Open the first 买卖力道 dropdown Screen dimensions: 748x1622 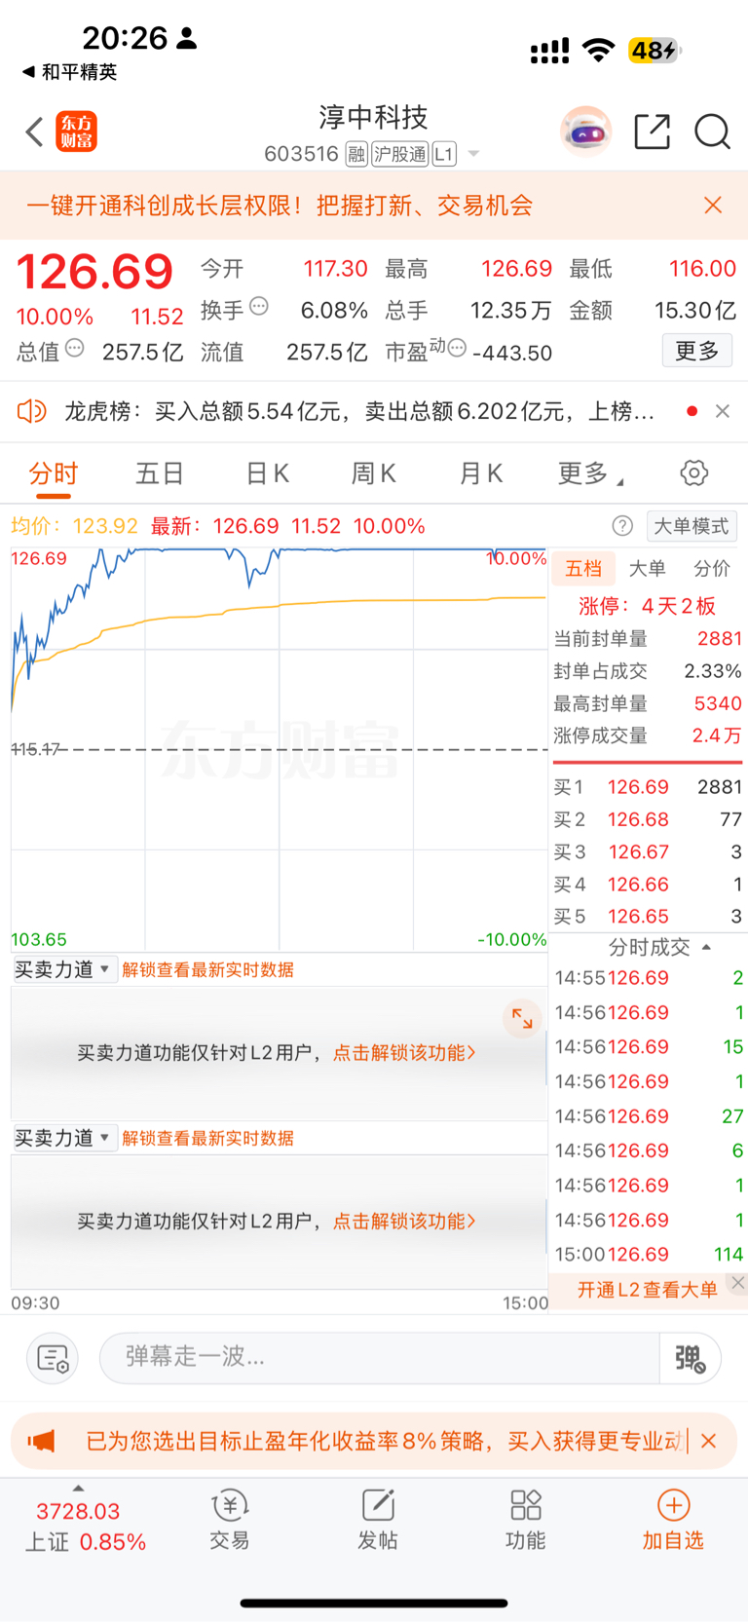[64, 969]
